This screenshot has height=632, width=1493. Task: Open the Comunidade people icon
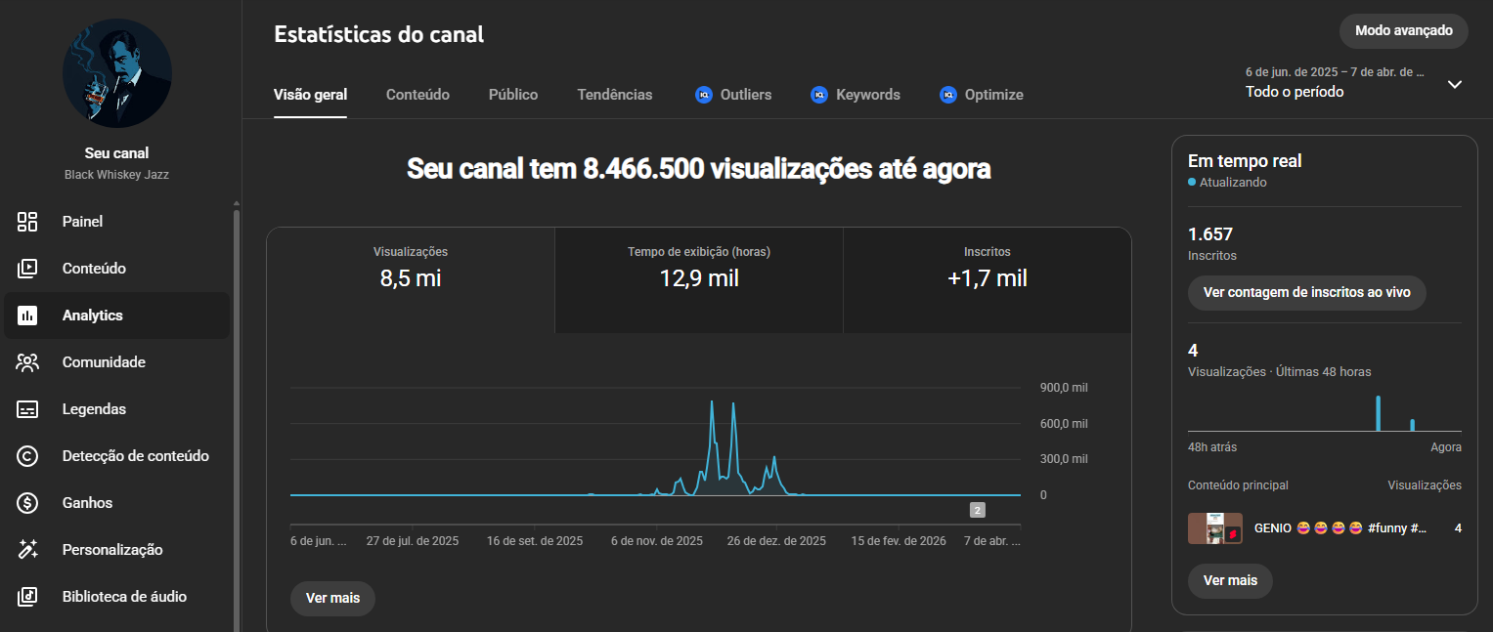coord(27,362)
